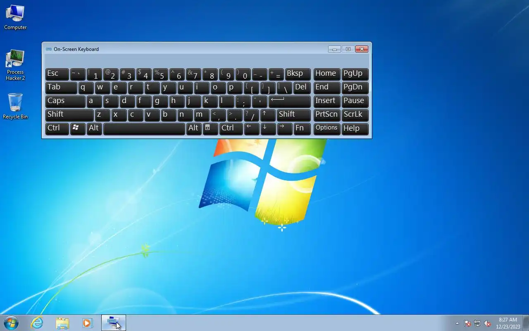
Task: Click the Tab key
Action: tap(61, 88)
